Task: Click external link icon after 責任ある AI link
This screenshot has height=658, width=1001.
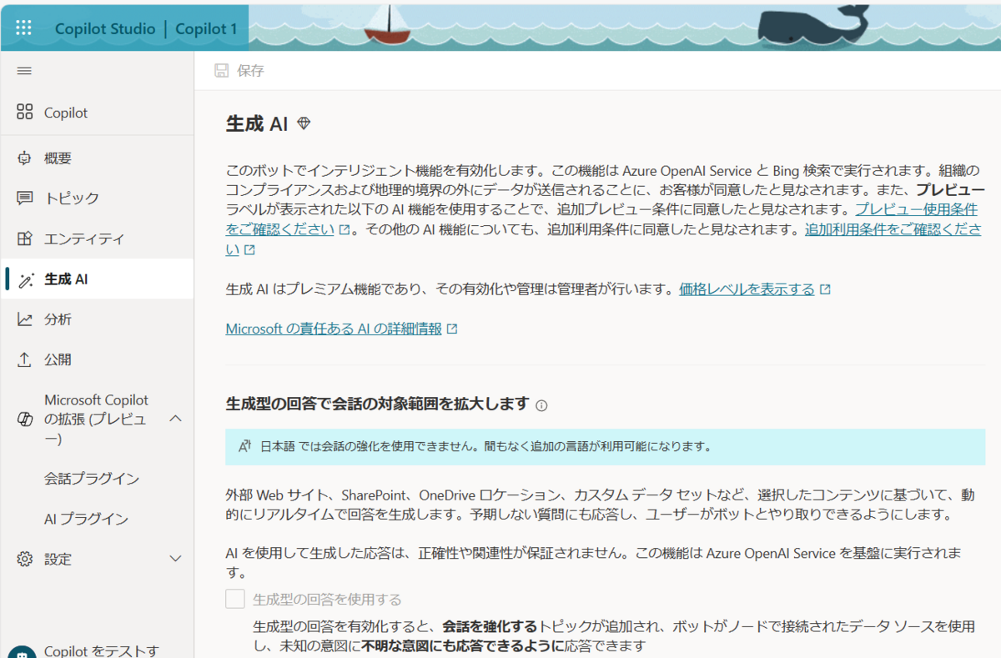Action: tap(452, 329)
